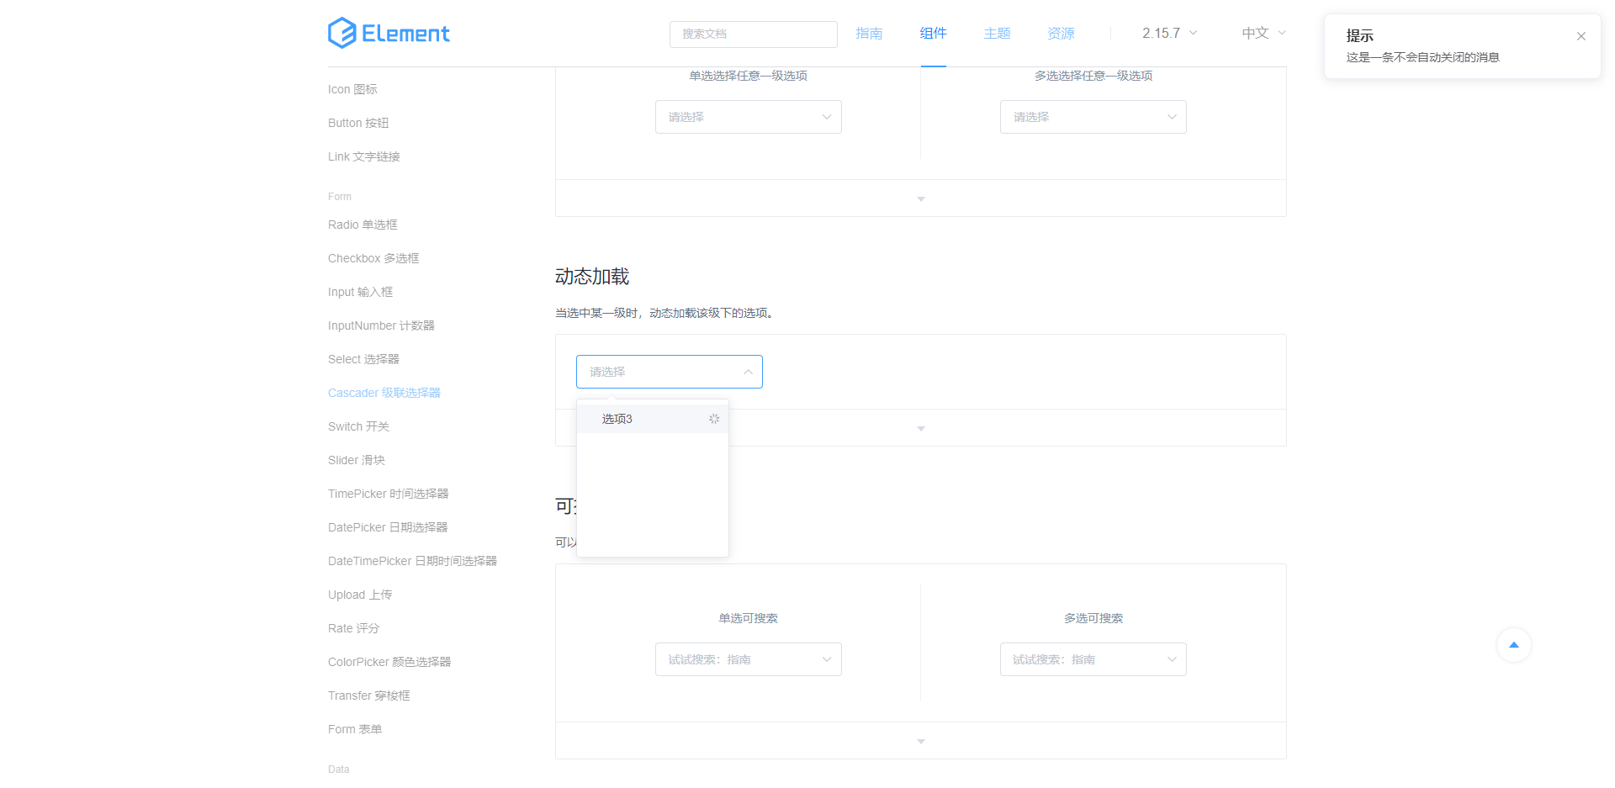Select 选项3 in the open dropdown
This screenshot has width=1615, height=788.
click(x=617, y=418)
